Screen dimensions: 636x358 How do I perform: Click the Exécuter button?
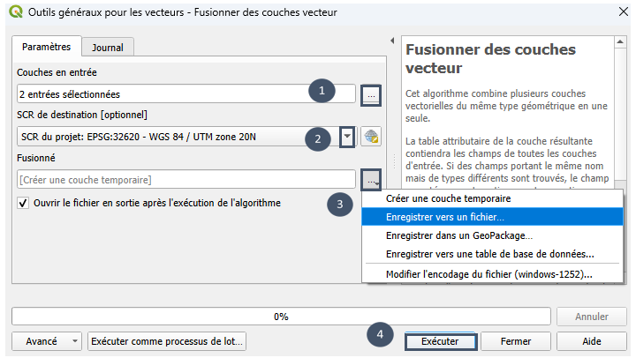tap(441, 341)
